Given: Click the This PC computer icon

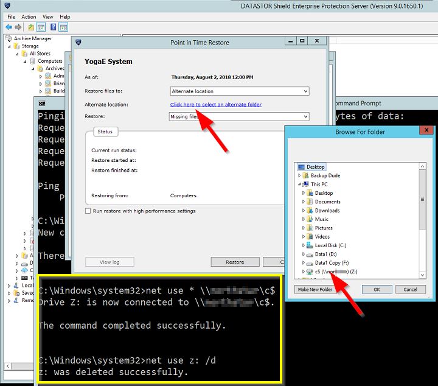Looking at the screenshot, I should [x=306, y=184].
